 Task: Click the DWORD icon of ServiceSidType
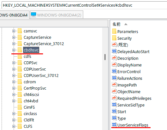pyautogui.click(x=114, y=105)
